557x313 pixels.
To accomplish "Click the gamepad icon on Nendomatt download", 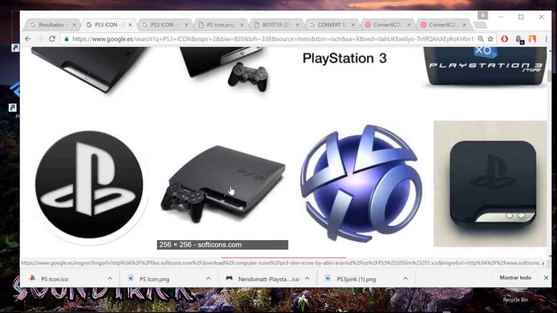I will [229, 279].
